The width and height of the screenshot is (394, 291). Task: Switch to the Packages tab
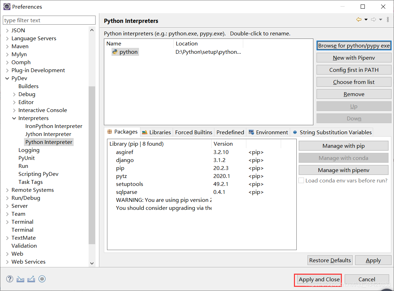coord(122,132)
